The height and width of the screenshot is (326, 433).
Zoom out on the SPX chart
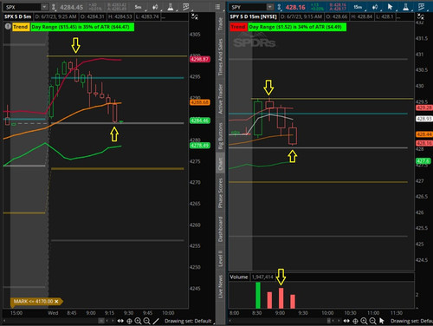click(x=146, y=321)
